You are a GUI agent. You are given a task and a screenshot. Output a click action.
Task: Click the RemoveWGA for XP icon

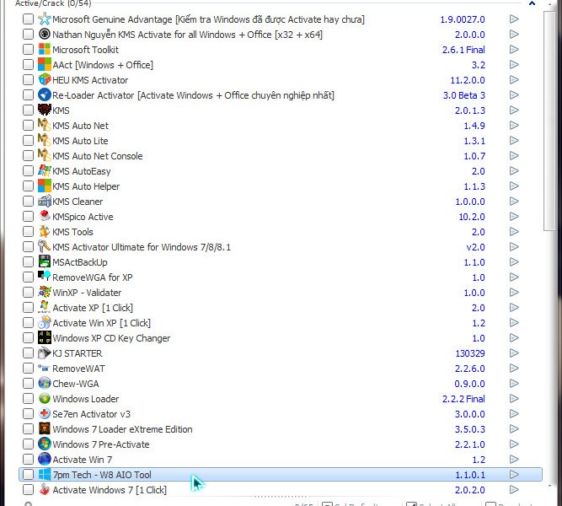[x=45, y=277]
